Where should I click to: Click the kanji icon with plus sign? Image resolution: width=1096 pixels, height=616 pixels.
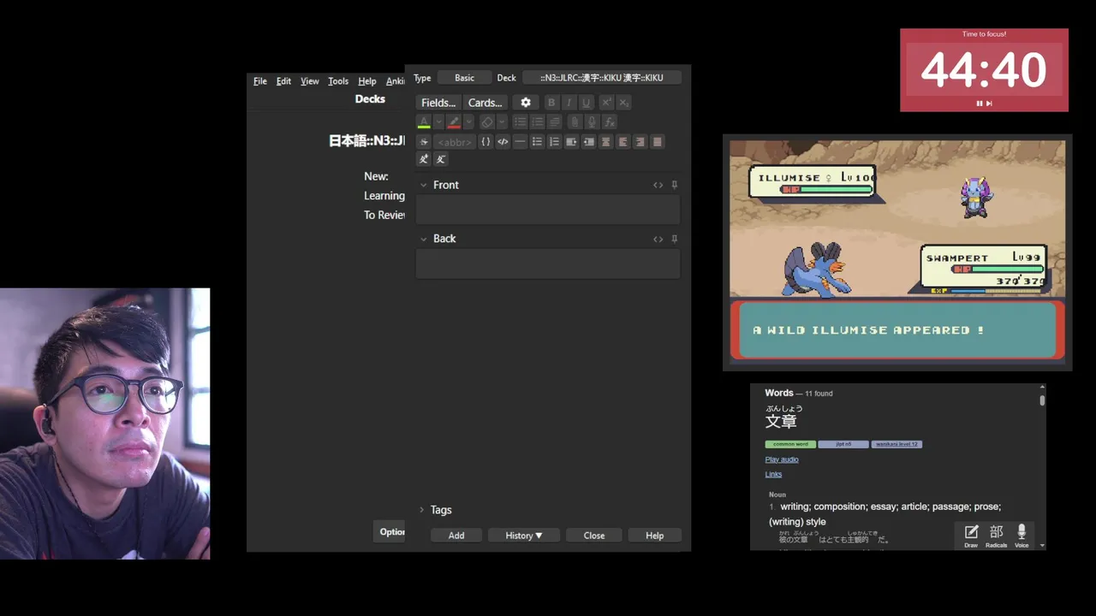pyautogui.click(x=423, y=159)
